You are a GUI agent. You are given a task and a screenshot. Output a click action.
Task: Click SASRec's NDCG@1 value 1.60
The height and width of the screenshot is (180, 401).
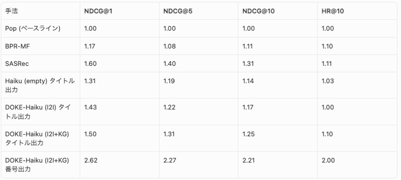point(90,64)
